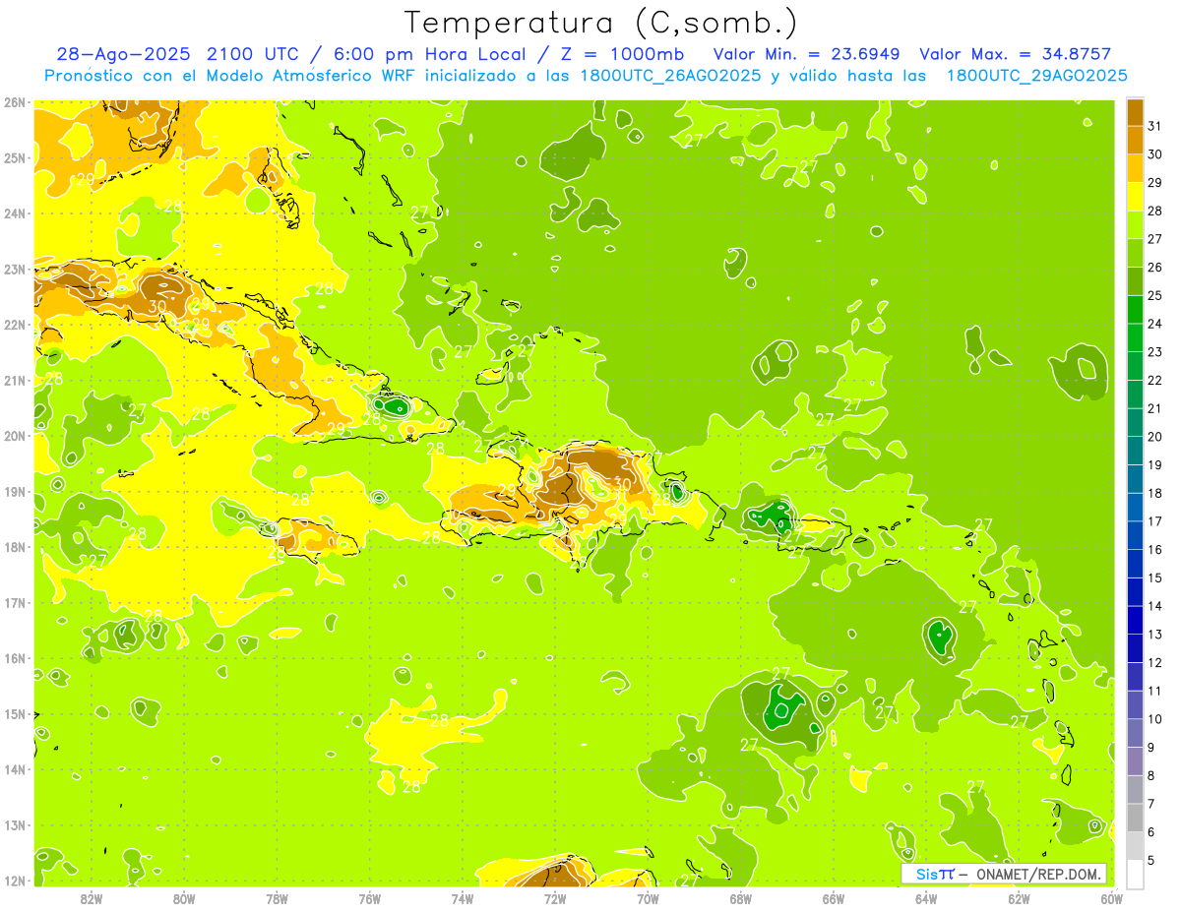The height and width of the screenshot is (912, 1181).
Task: Click the "66W" longitude axis label
Action: coord(834,898)
